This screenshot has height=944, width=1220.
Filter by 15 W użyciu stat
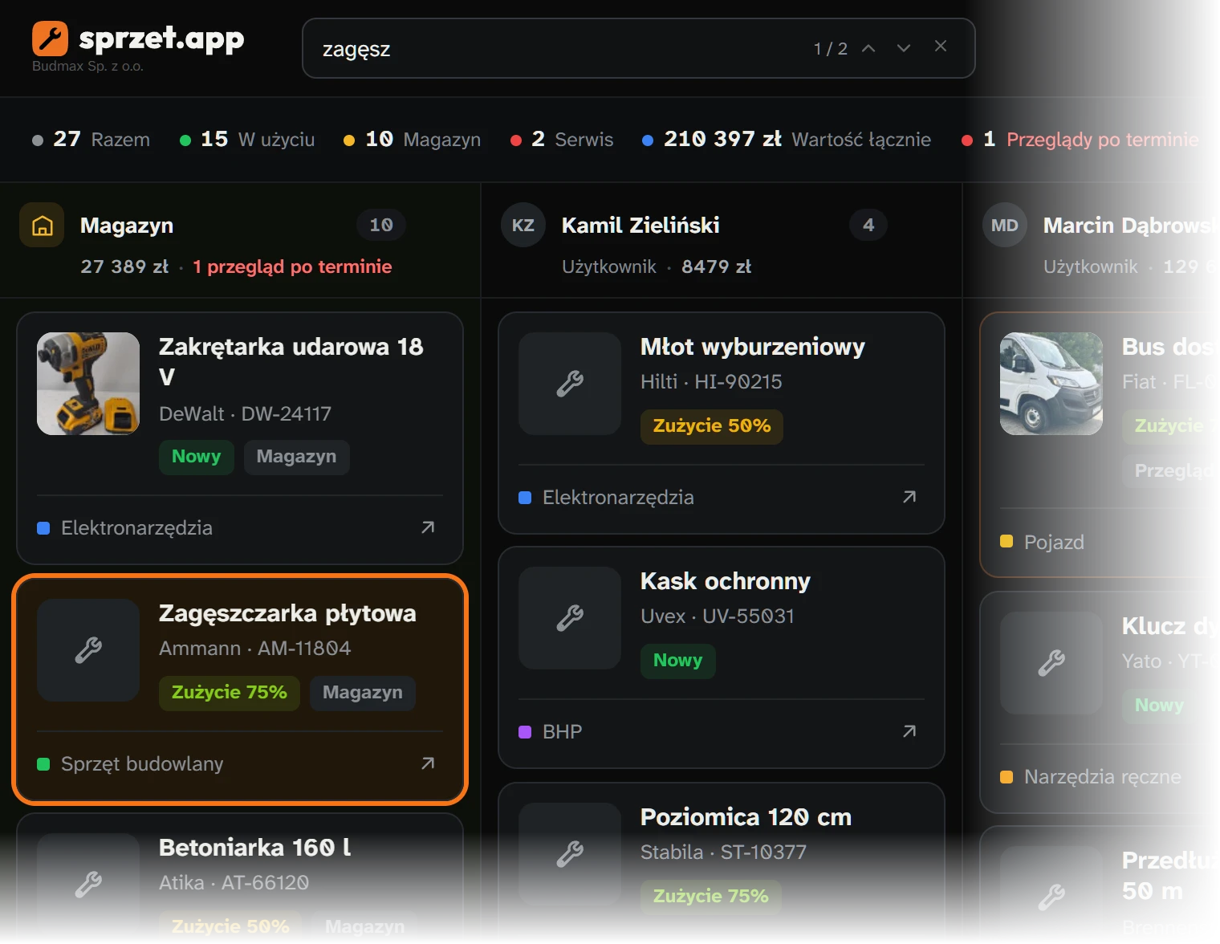click(x=247, y=140)
